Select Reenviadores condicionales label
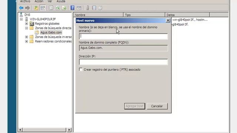 click(53, 41)
